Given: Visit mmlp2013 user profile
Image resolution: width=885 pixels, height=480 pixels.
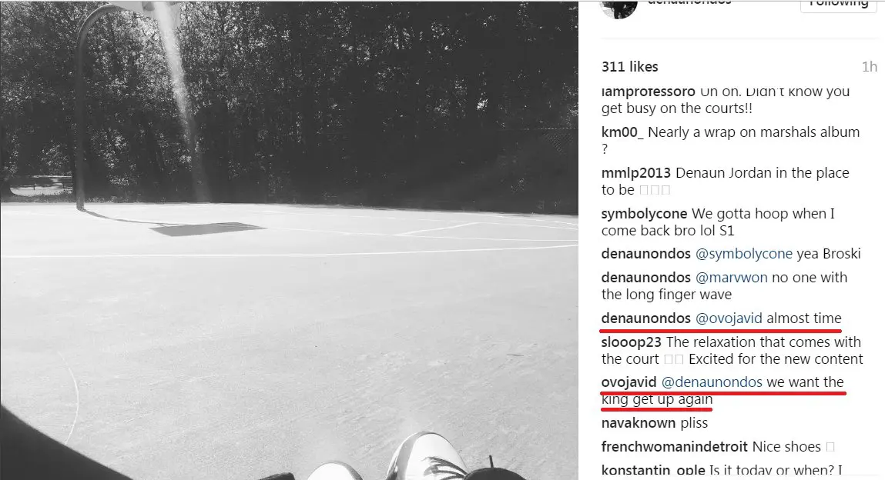Looking at the screenshot, I should pos(635,173).
